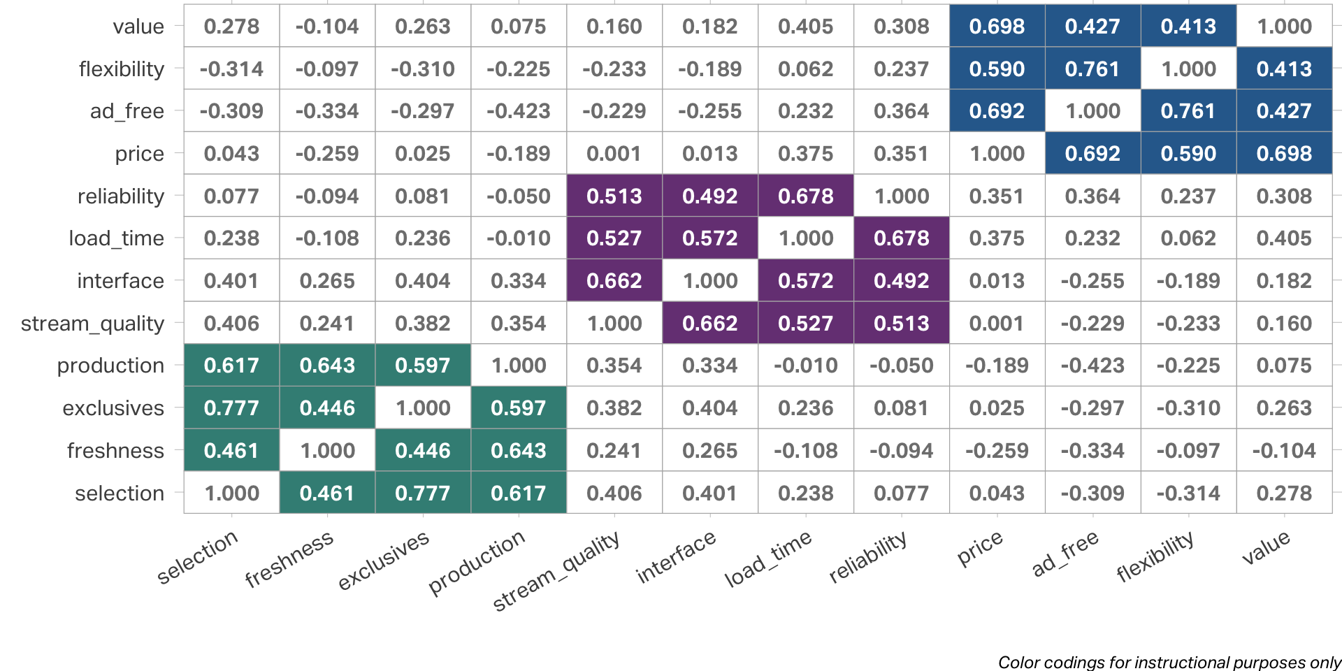Click the stream_quality row label on the left
This screenshot has height=671, width=1342.
click(92, 324)
